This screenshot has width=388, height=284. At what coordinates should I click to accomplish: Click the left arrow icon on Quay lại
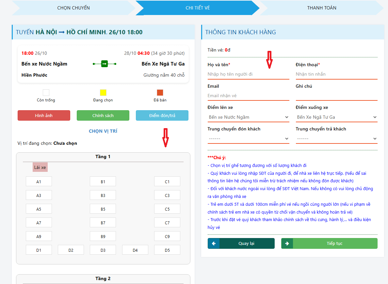pos(214,244)
